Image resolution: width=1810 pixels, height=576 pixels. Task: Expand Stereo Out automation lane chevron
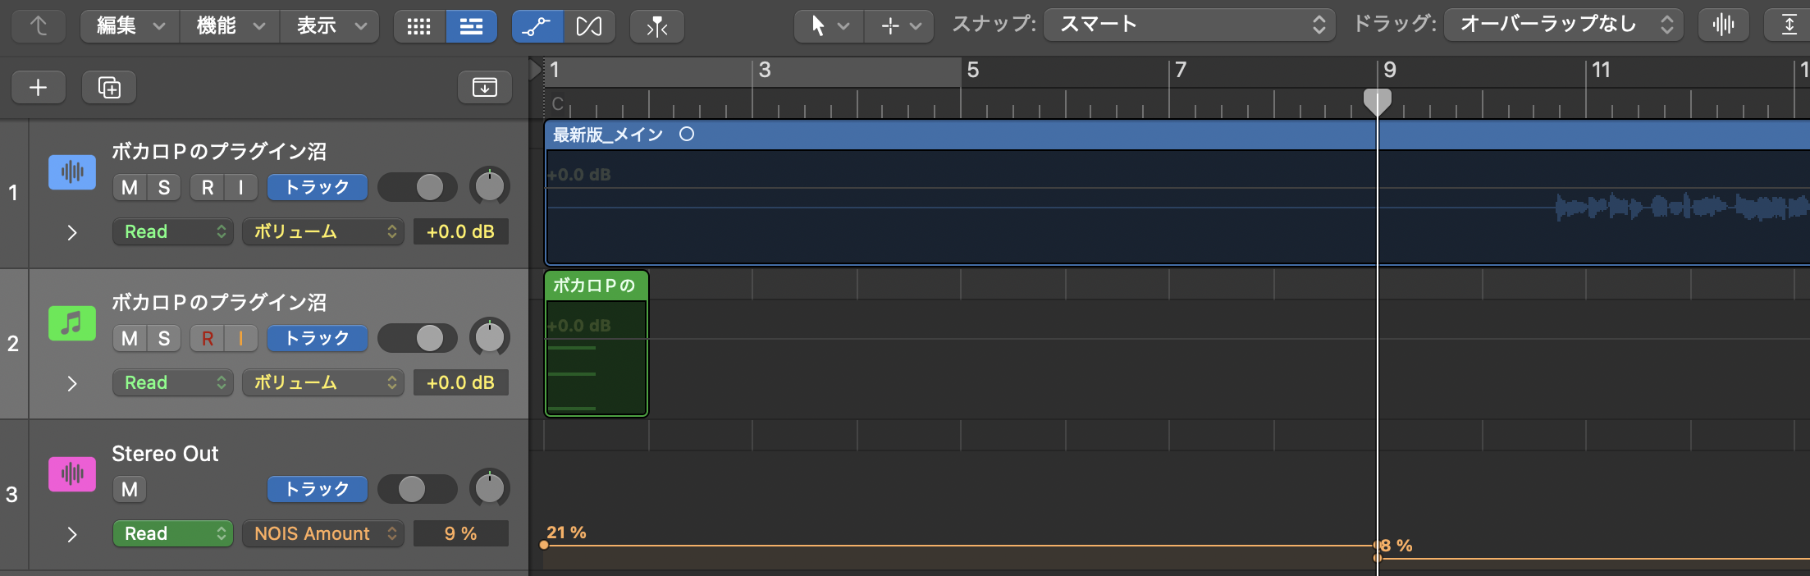point(72,534)
